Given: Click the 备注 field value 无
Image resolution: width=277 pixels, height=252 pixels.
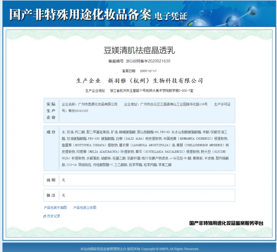Looking at the screenshot, I should point(64,195).
